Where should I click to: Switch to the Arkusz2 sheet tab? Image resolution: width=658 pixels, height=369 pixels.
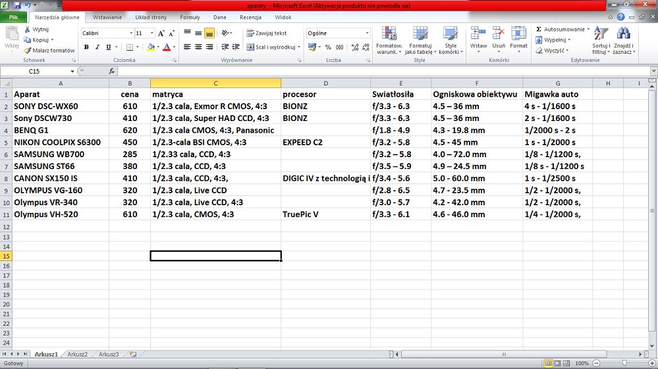pos(78,354)
